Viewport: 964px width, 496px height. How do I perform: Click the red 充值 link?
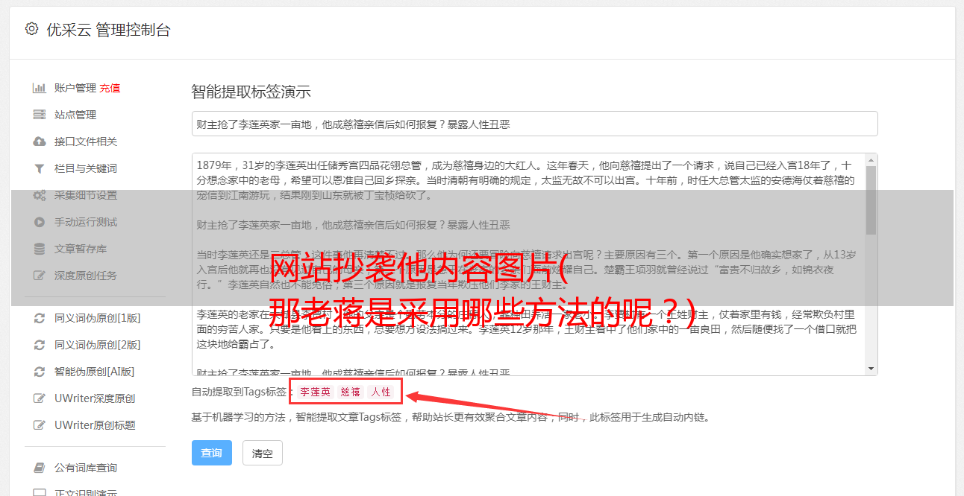110,88
